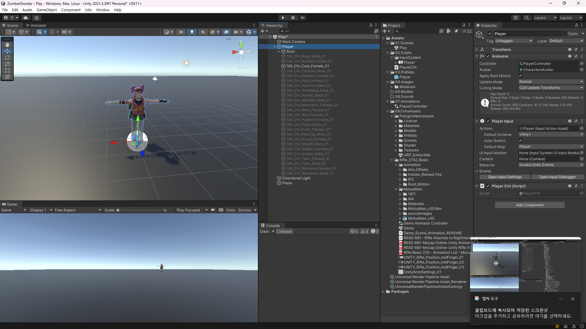Expand the Root object in Hierarchy

tap(279, 51)
